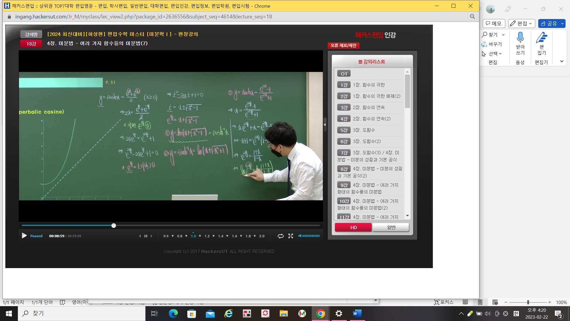570x321 pixels.
Task: Mute the player with the speaker icon
Action: click(x=300, y=236)
